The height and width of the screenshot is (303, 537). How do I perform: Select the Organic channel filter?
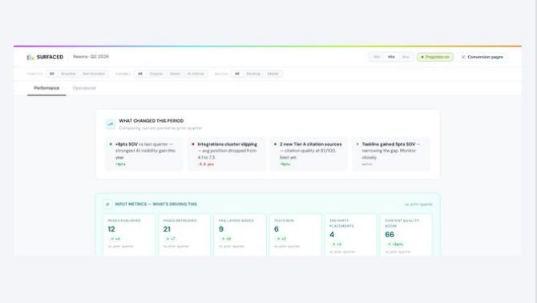tap(155, 74)
